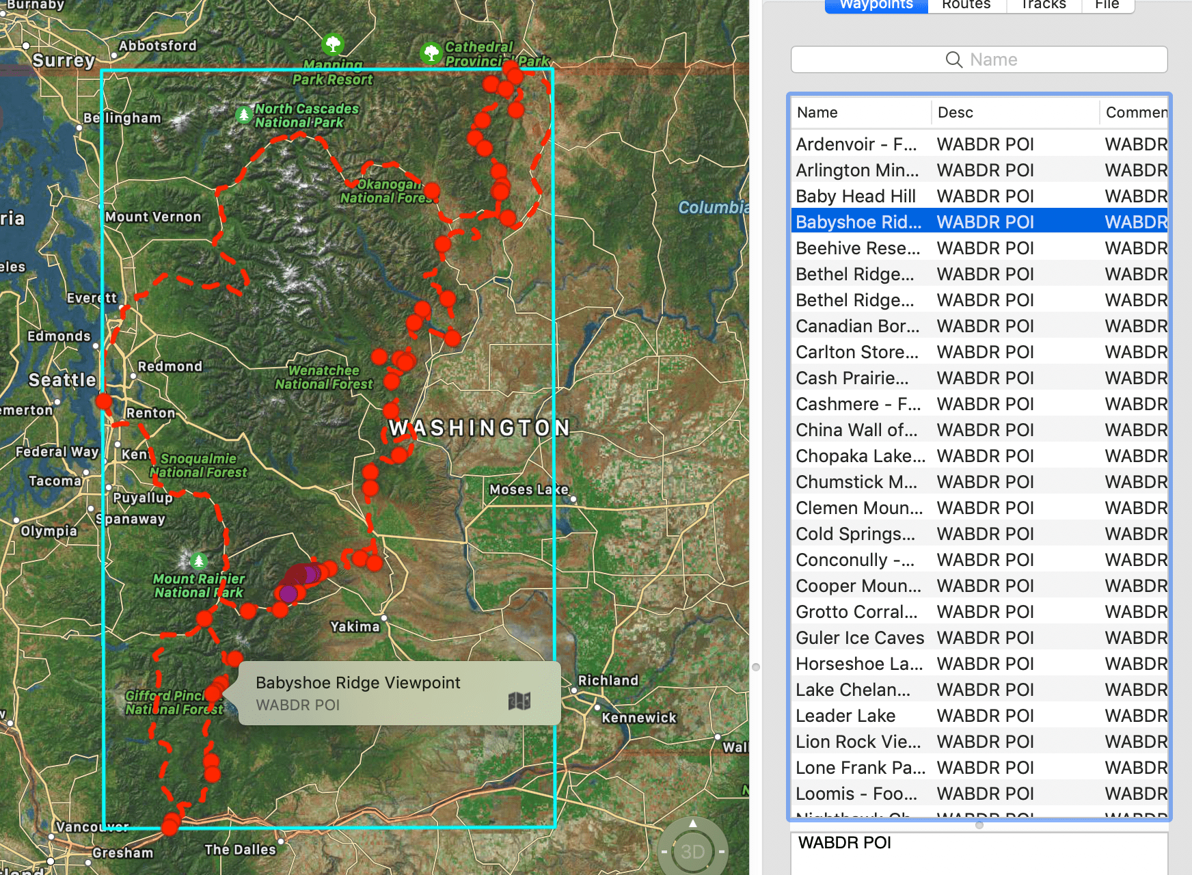The width and height of the screenshot is (1192, 875).
Task: Click the North Cascades National Park icon
Action: 244,115
